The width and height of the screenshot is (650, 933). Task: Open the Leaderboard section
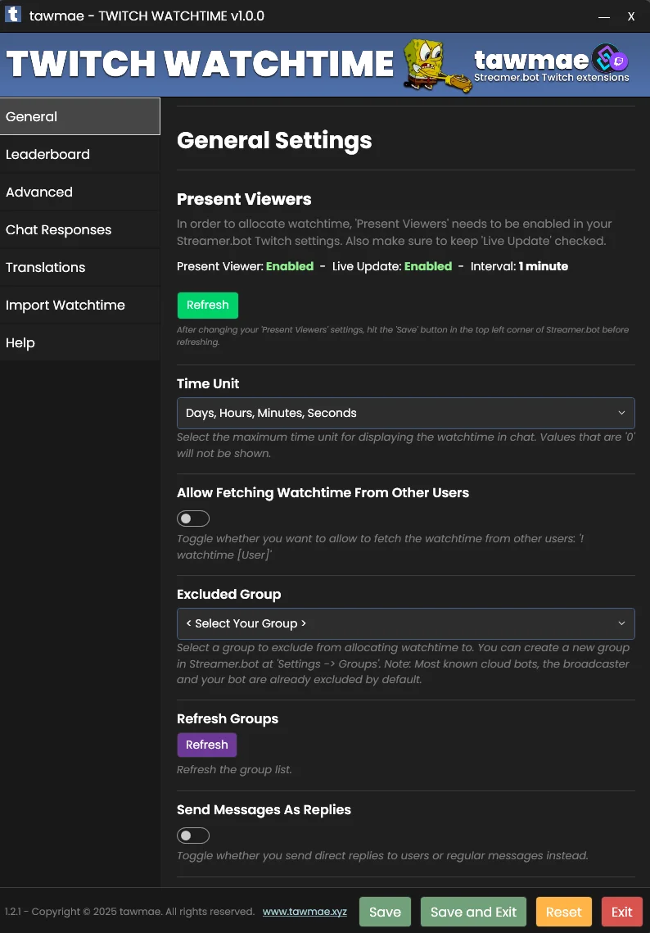(x=79, y=154)
